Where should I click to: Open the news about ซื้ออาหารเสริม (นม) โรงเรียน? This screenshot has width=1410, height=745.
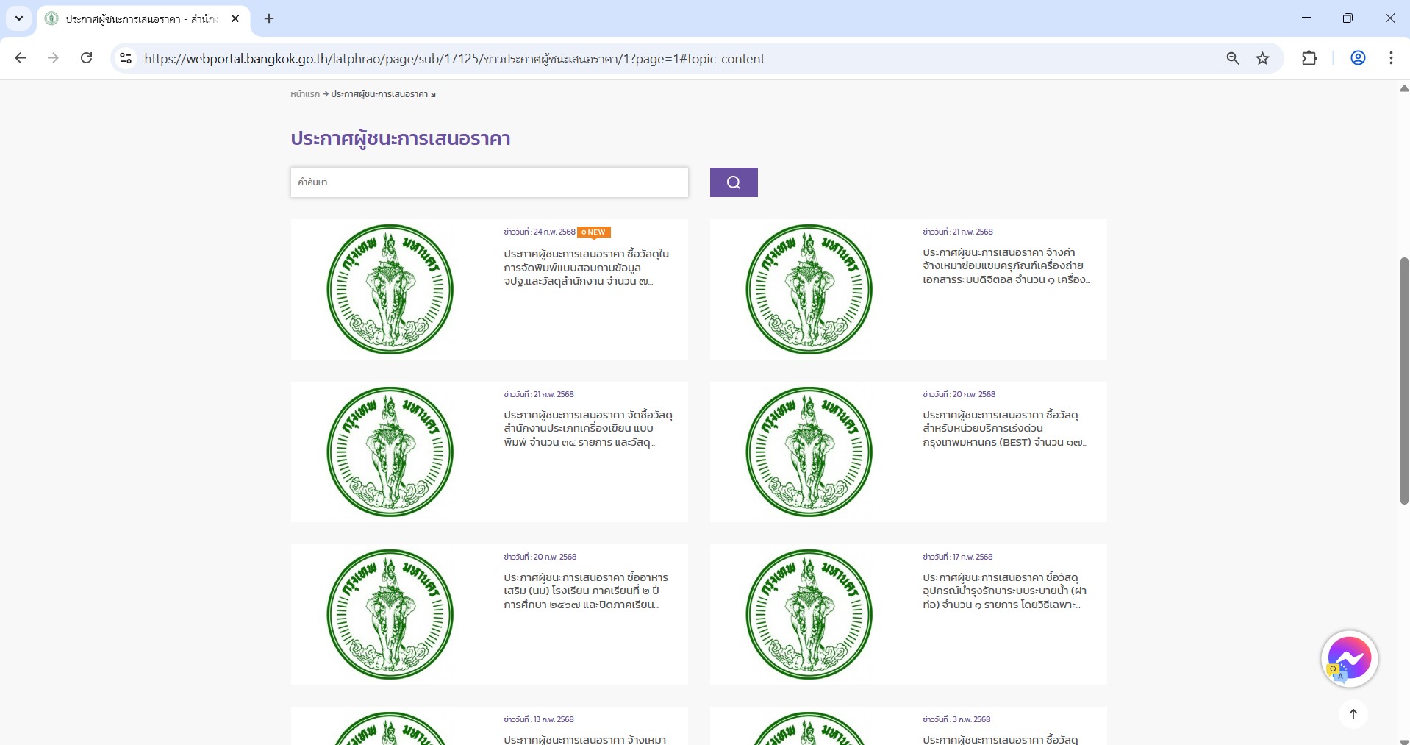[586, 591]
